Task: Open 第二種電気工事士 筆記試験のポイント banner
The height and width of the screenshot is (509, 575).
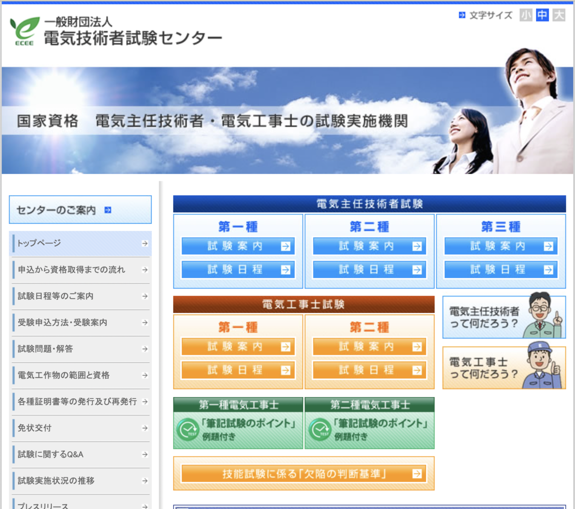Action: point(369,423)
